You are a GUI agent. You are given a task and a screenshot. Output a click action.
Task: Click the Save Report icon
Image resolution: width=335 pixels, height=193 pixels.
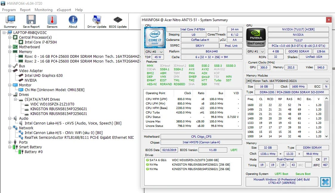(31, 21)
